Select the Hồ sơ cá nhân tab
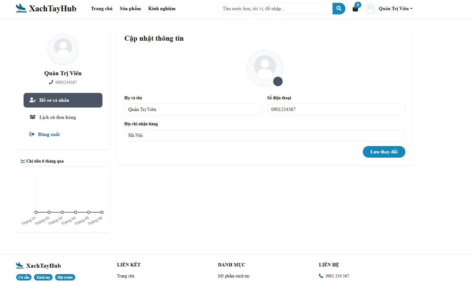The image size is (472, 282). tap(63, 100)
